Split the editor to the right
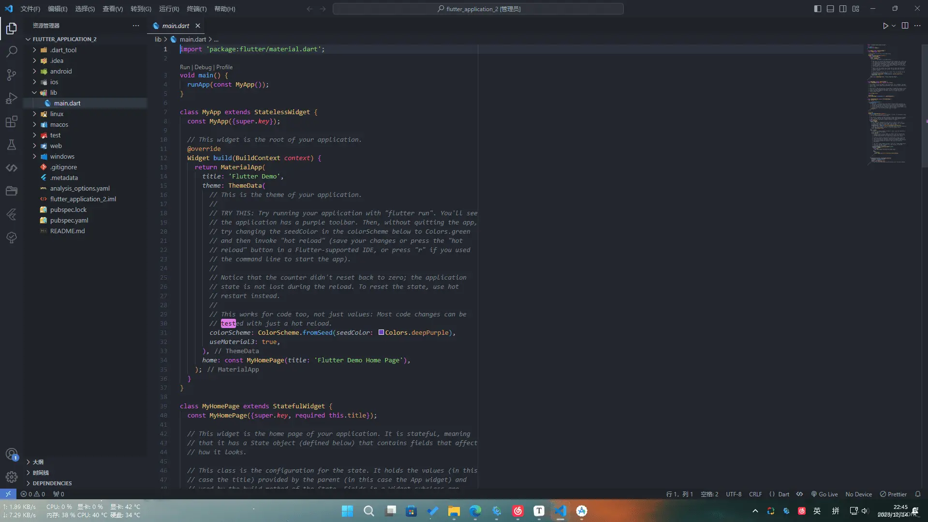The height and width of the screenshot is (522, 928). [905, 26]
